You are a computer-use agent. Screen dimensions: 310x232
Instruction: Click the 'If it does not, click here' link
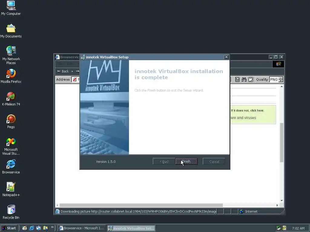[x=248, y=111]
